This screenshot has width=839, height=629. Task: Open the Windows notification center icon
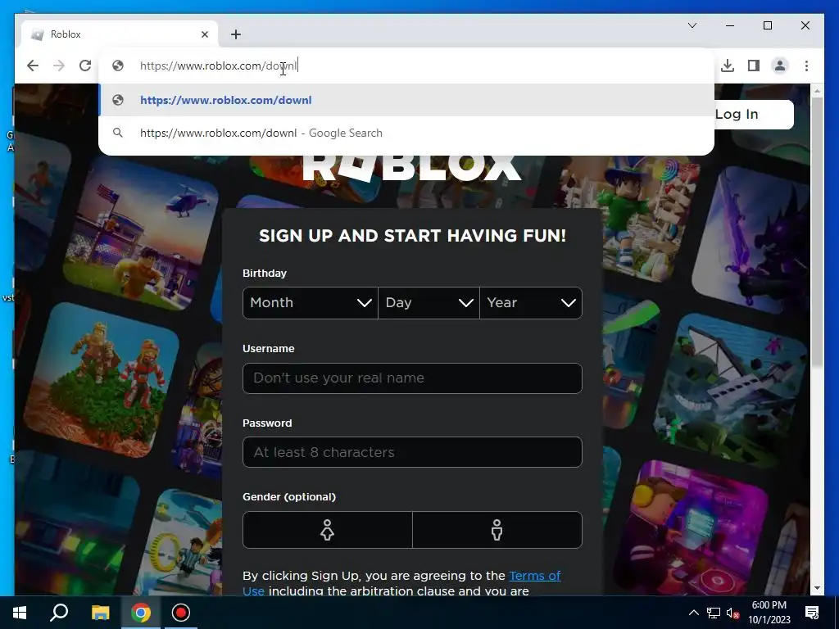[x=812, y=613]
